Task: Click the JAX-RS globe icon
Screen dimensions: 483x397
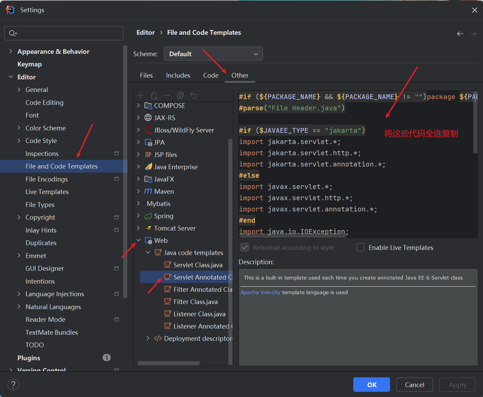Action: (148, 118)
